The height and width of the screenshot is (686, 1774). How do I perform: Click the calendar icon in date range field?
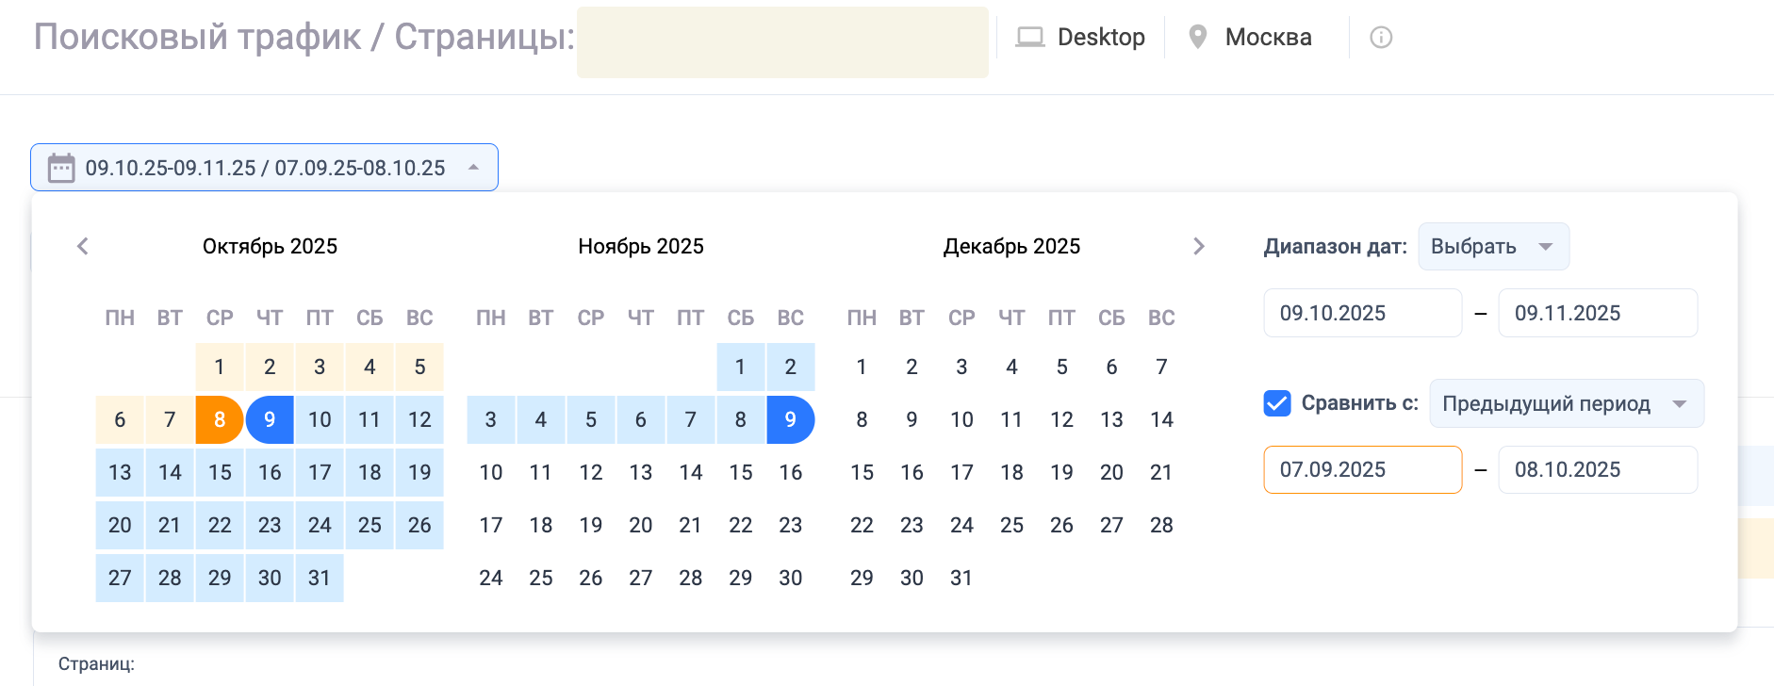click(61, 168)
